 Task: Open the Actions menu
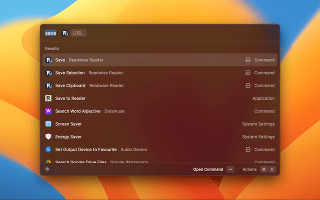249,169
